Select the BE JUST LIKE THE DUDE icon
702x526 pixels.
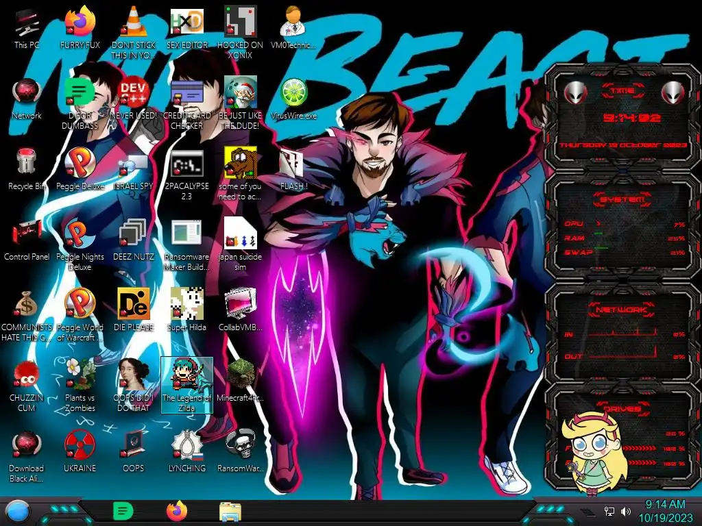point(240,103)
